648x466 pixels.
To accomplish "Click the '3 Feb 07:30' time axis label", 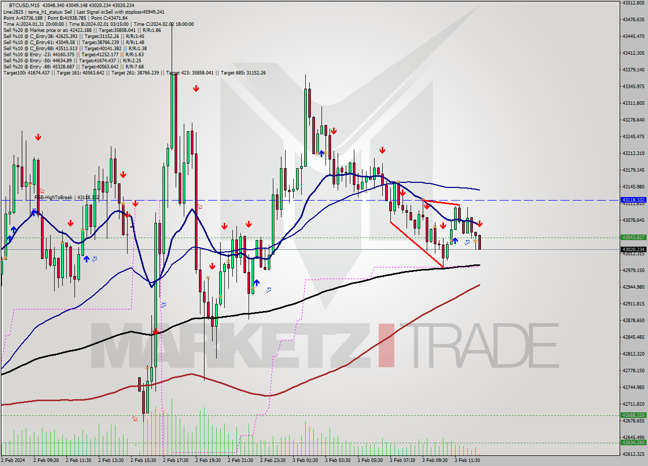I will (x=402, y=460).
